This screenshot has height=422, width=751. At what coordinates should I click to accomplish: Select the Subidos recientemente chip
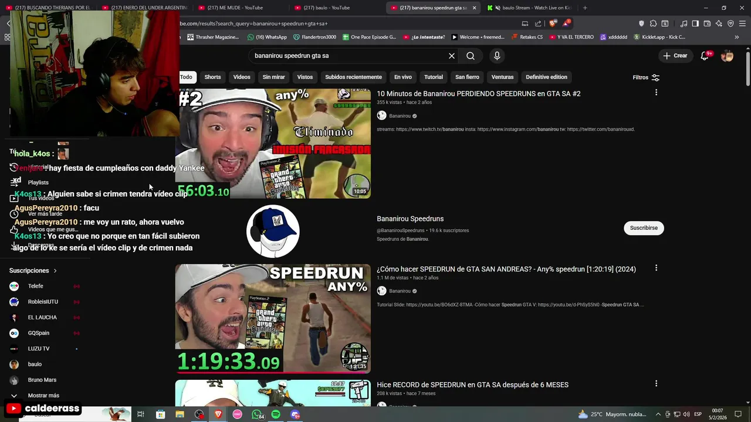click(353, 77)
